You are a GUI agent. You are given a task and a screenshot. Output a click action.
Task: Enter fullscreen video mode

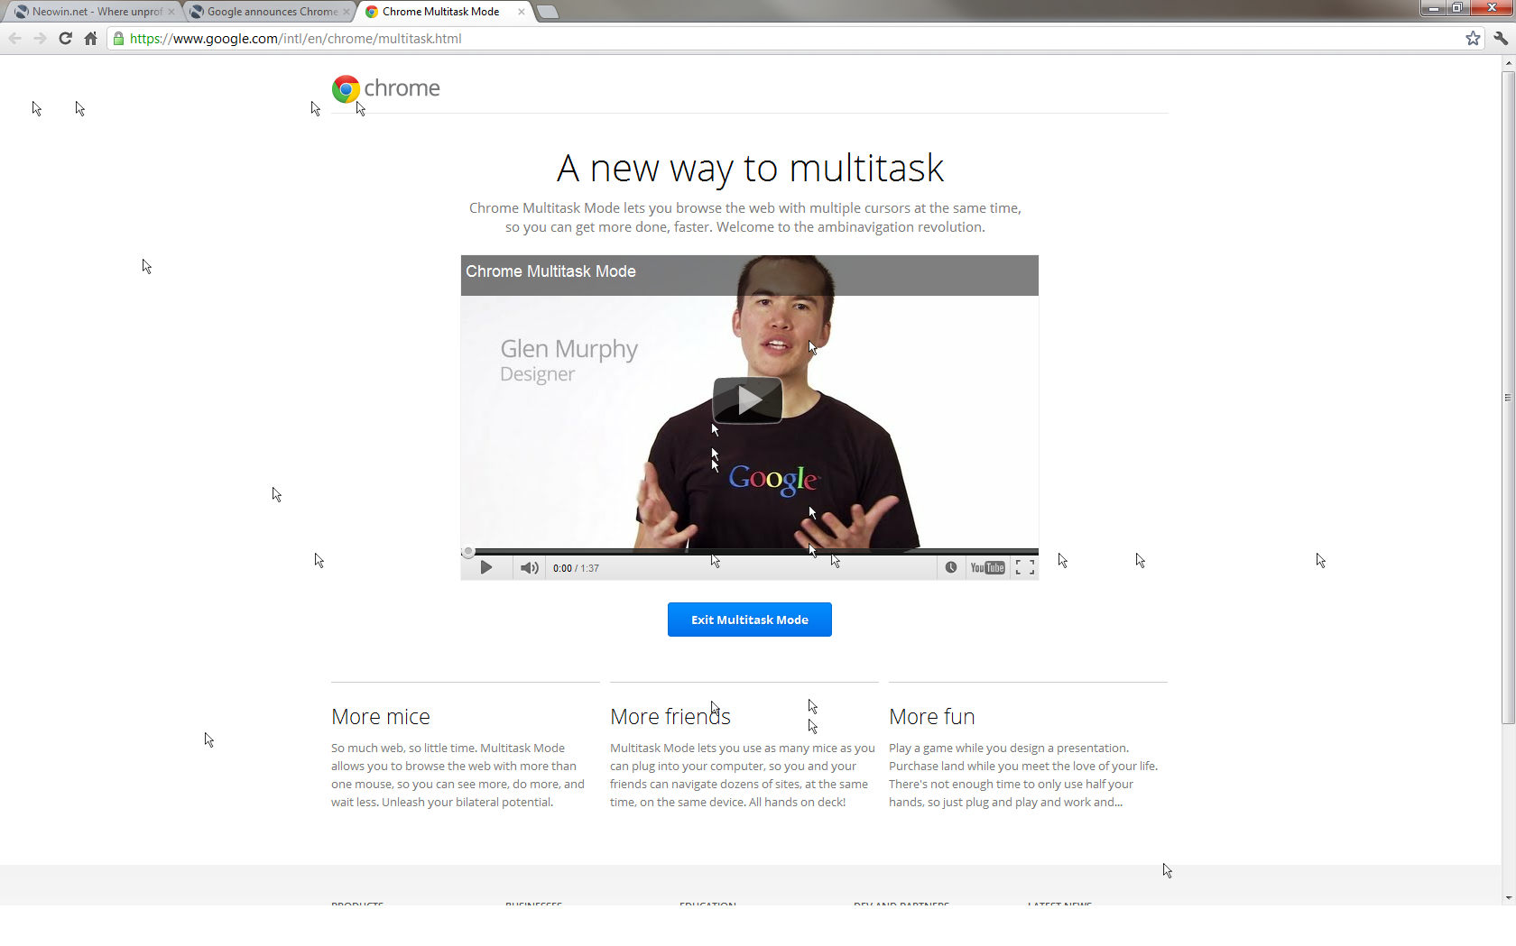pos(1025,568)
